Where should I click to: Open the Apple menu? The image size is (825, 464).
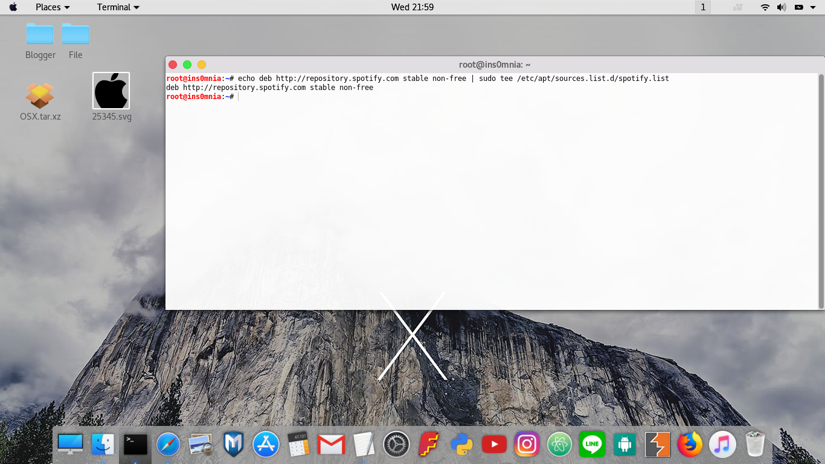point(13,7)
